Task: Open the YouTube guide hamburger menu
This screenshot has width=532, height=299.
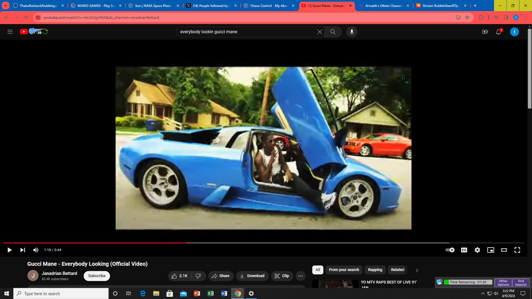Action: pyautogui.click(x=10, y=32)
